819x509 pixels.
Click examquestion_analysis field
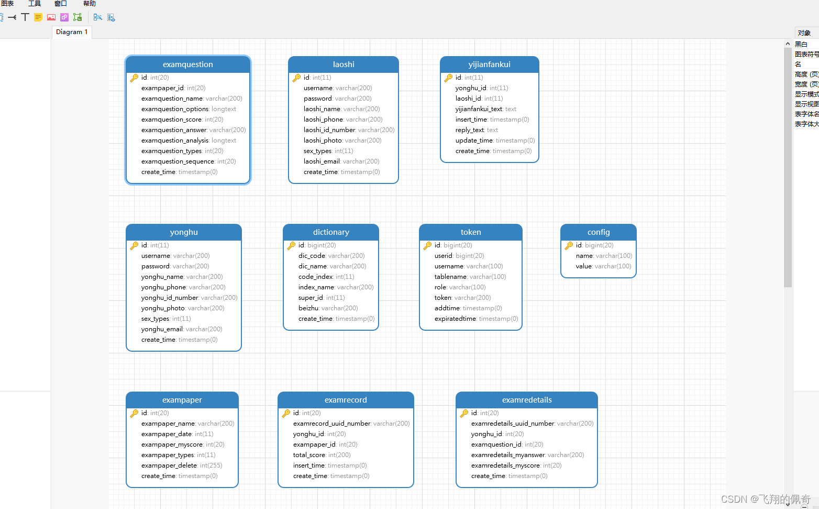pos(189,140)
